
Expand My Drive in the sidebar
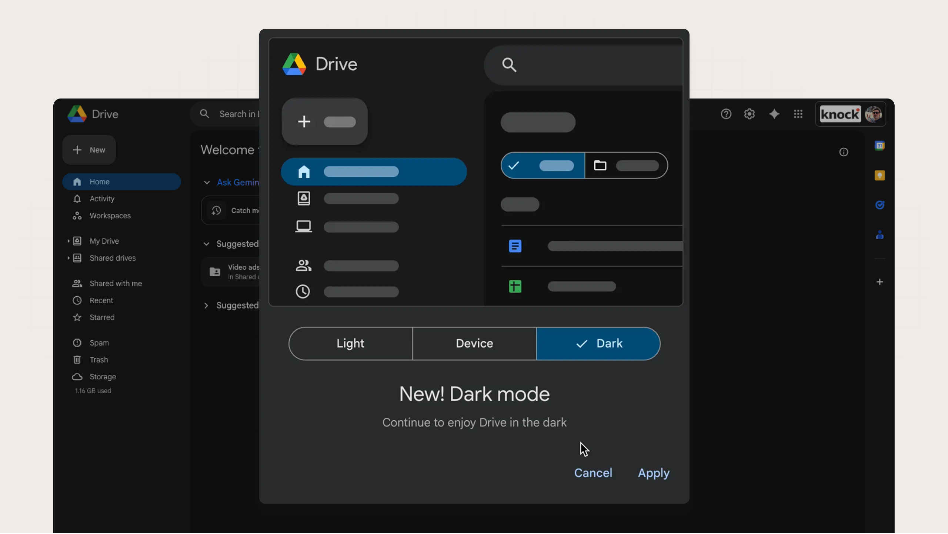tap(69, 241)
